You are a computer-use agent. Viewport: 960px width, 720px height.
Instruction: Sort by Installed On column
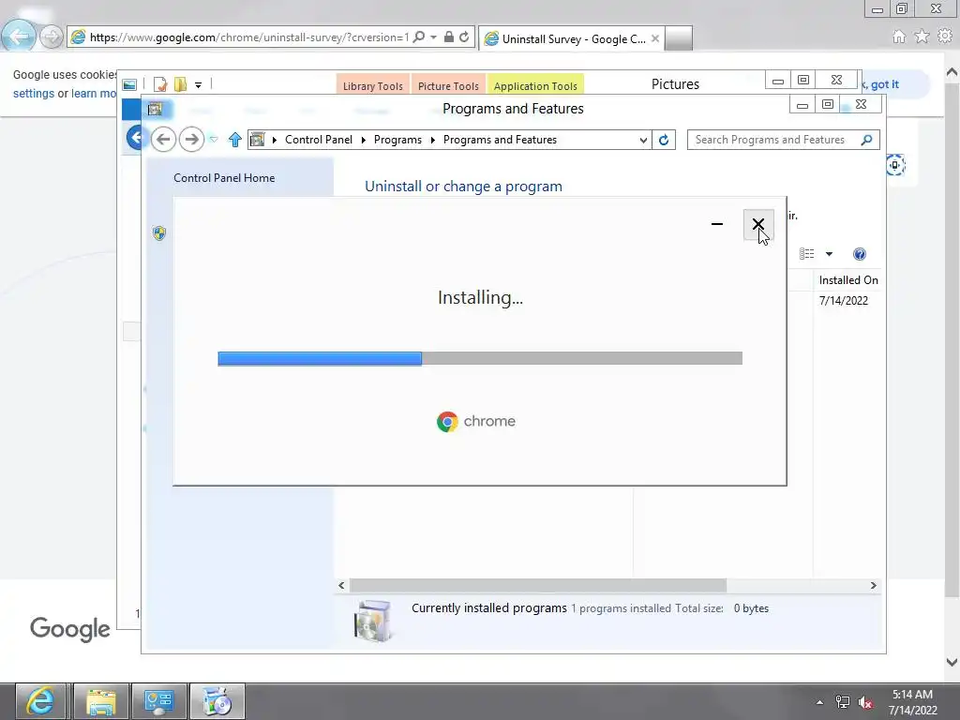click(x=847, y=280)
